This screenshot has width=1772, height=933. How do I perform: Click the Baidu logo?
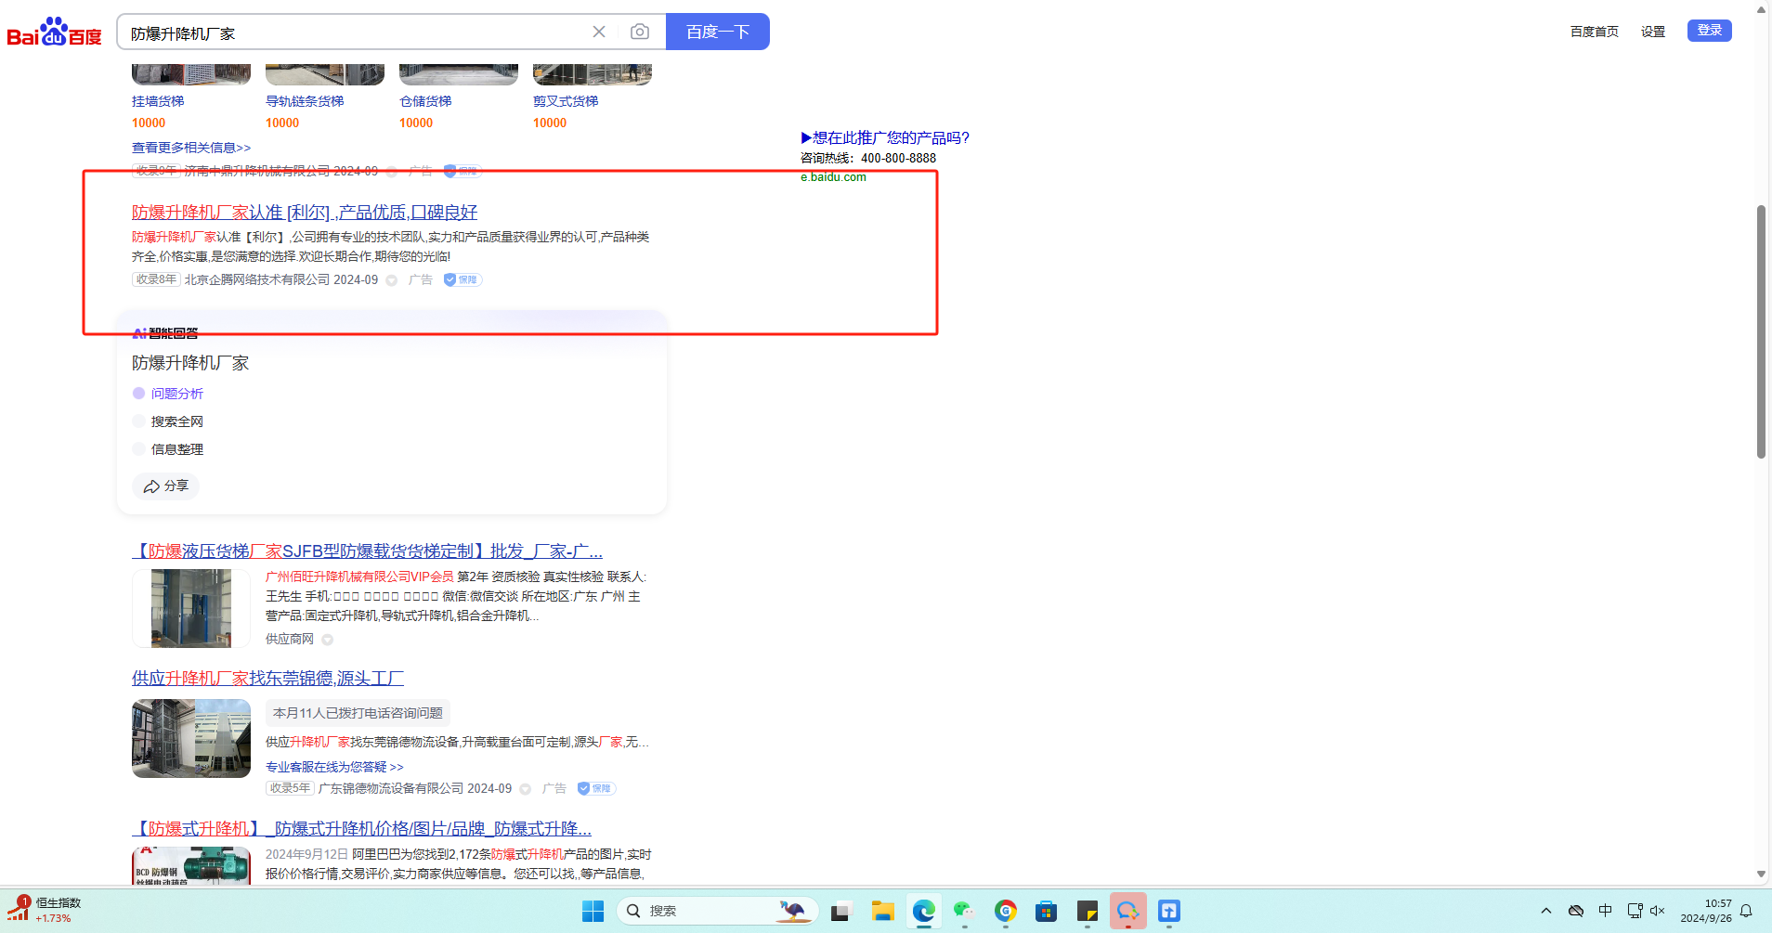(54, 32)
